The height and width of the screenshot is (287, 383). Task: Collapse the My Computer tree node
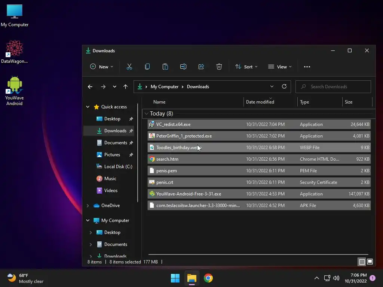88,220
